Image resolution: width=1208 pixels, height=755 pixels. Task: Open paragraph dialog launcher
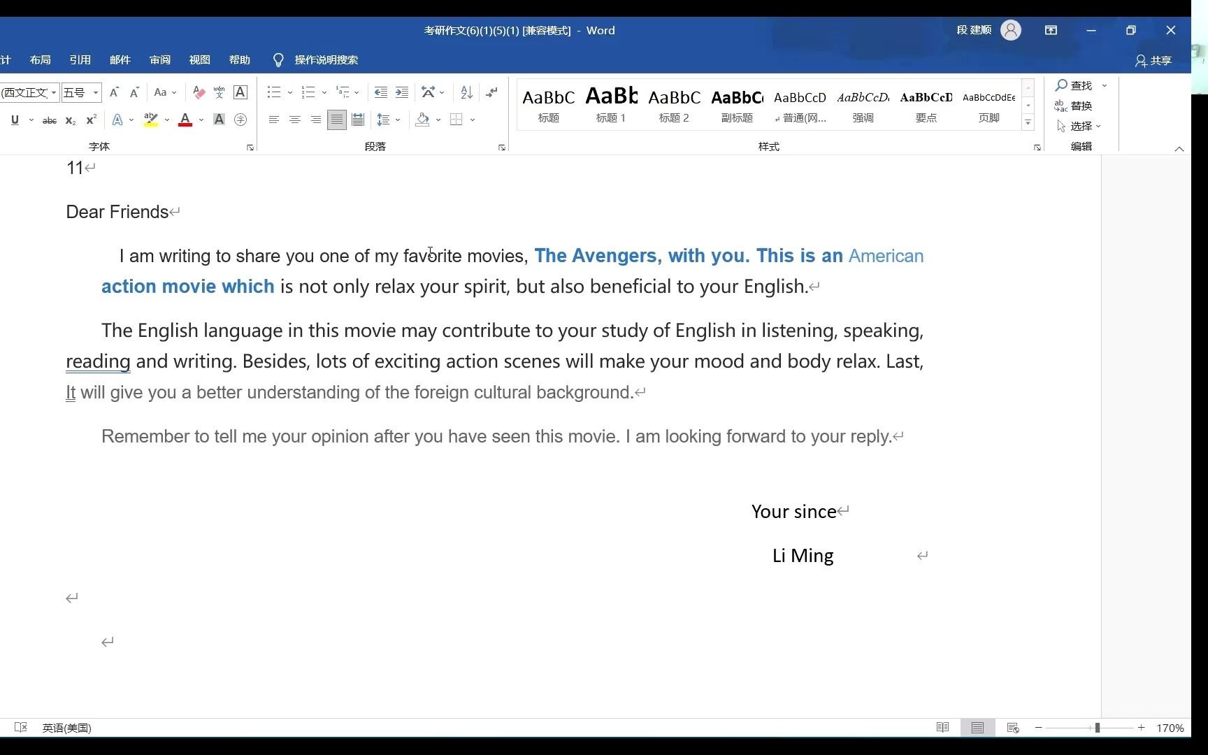pyautogui.click(x=501, y=148)
